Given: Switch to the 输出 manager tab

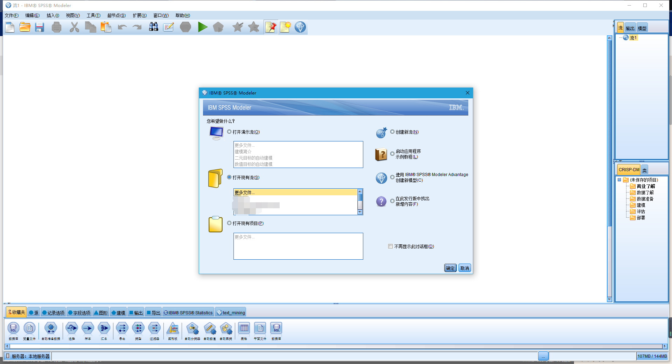Looking at the screenshot, I should (x=630, y=28).
